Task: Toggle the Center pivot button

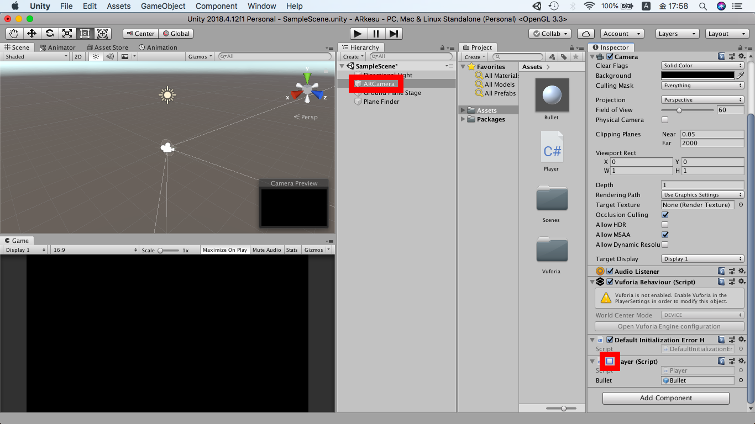Action: coord(140,34)
